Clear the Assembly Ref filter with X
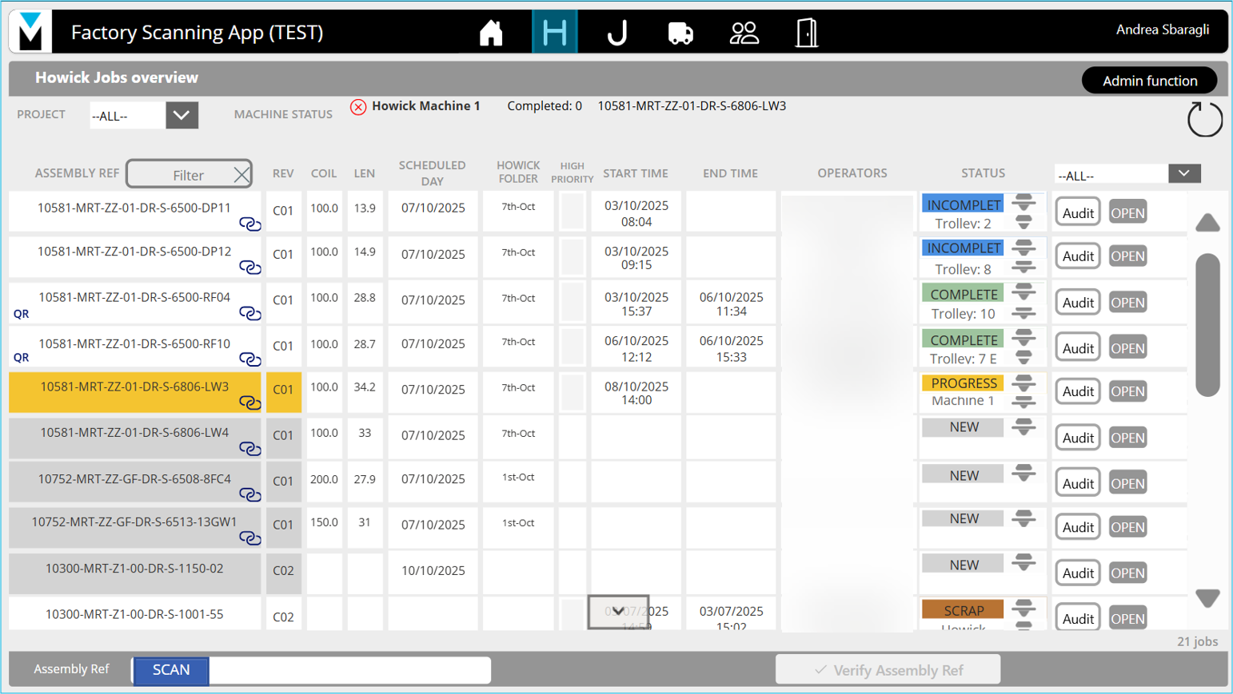Viewport: 1233px width, 694px height. pos(241,174)
